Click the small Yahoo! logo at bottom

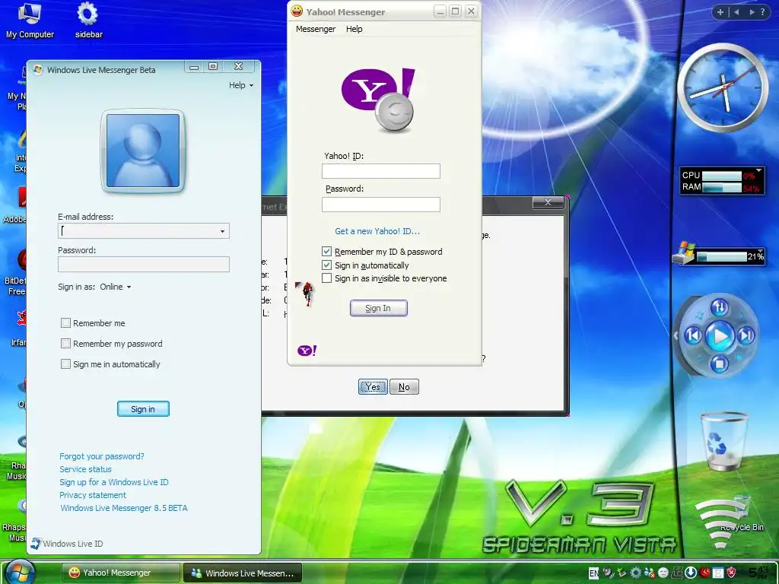[307, 351]
